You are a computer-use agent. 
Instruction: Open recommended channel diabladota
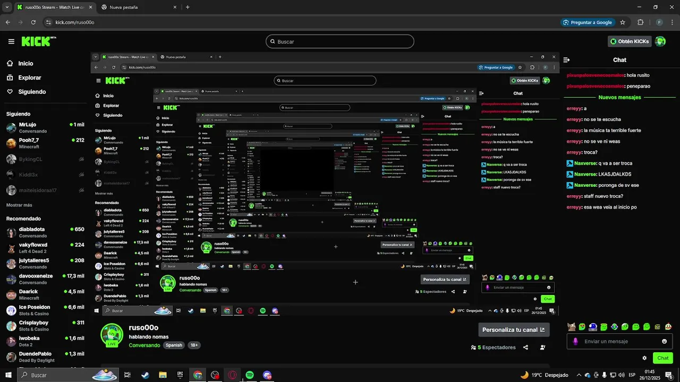click(x=45, y=232)
